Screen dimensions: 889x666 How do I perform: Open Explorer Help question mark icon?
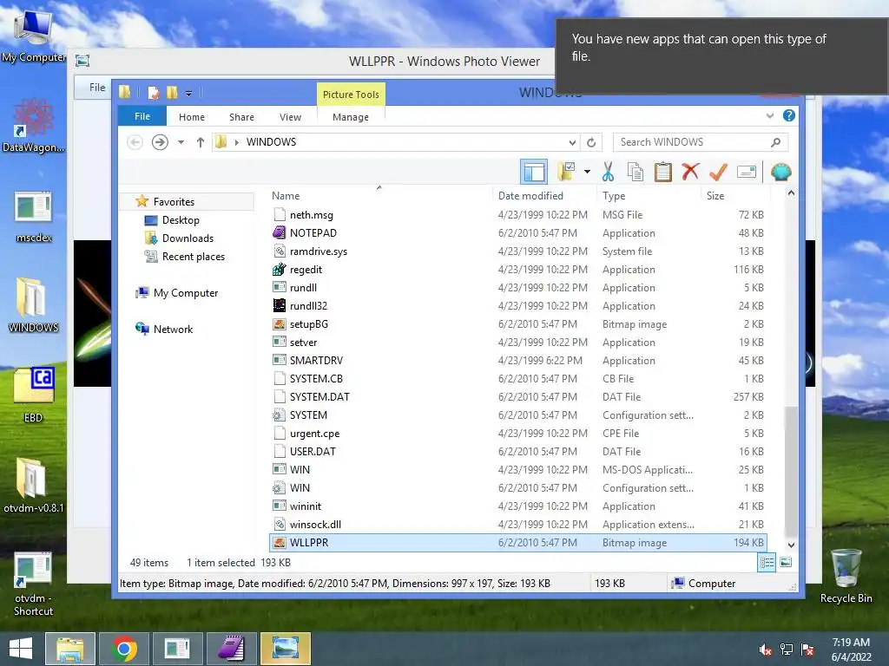[x=788, y=115]
